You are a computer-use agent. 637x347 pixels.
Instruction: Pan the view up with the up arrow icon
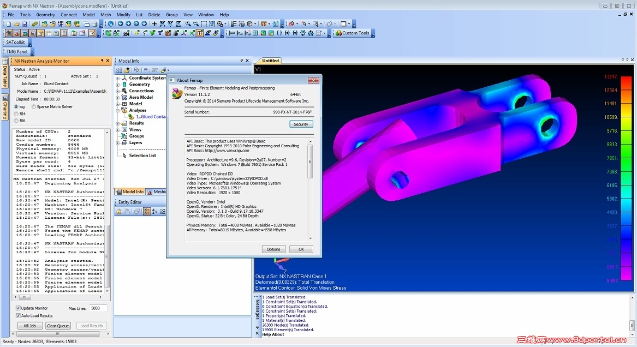point(136,24)
